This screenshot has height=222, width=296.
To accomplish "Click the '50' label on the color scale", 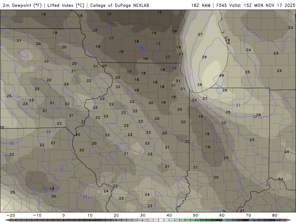I will click(x=196, y=215).
